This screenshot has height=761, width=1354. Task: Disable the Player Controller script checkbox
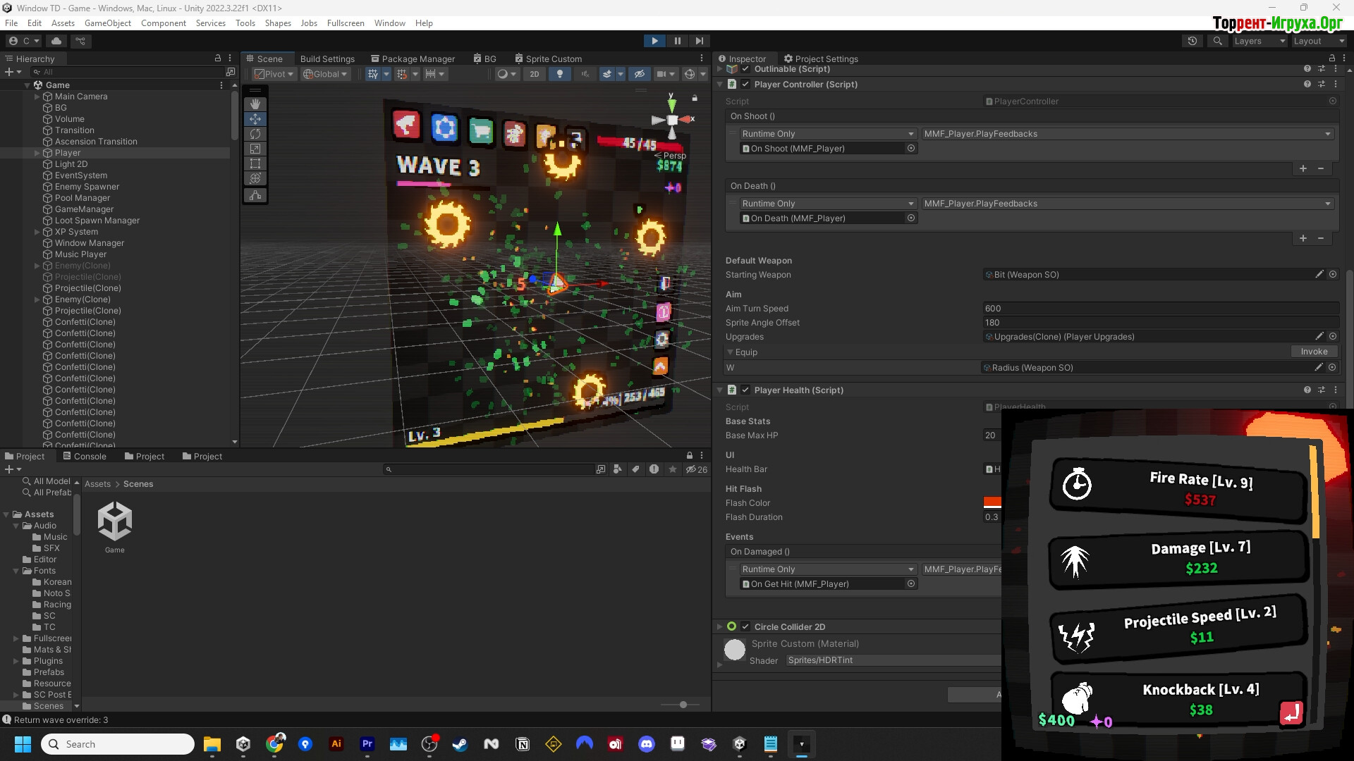tap(745, 85)
